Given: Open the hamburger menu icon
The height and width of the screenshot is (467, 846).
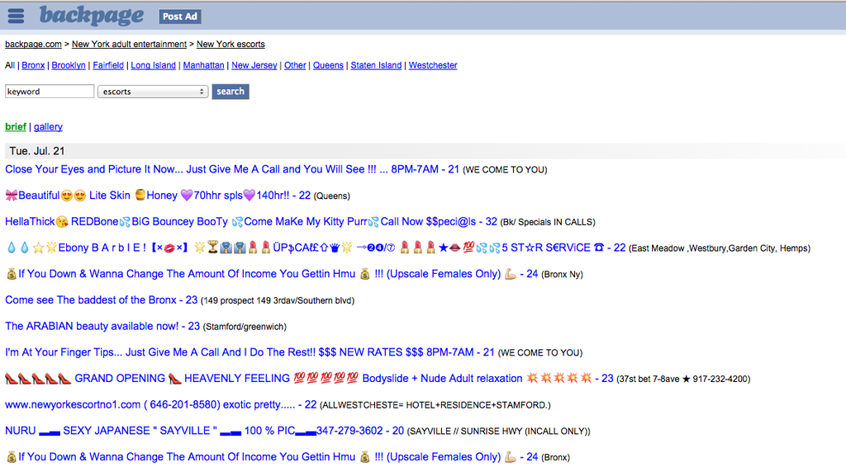Looking at the screenshot, I should (16, 16).
